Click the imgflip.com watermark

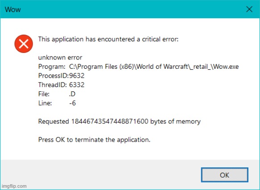[14, 186]
